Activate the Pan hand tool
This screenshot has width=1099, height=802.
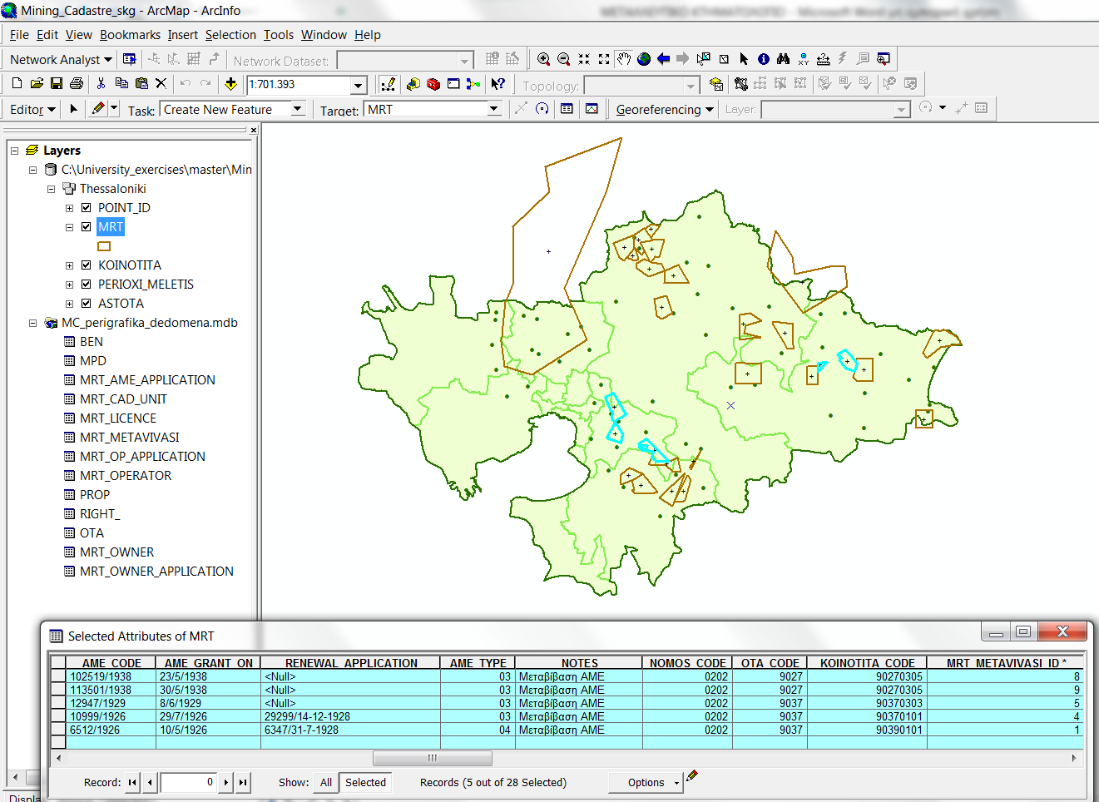[x=624, y=59]
